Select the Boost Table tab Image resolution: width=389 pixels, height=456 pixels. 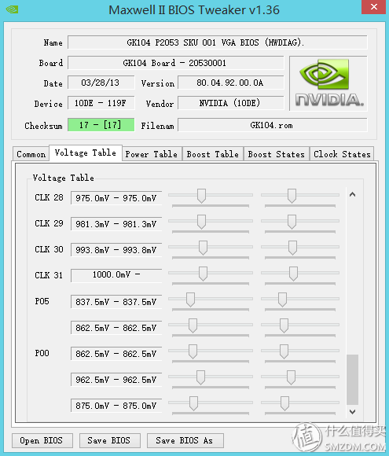[x=212, y=154]
